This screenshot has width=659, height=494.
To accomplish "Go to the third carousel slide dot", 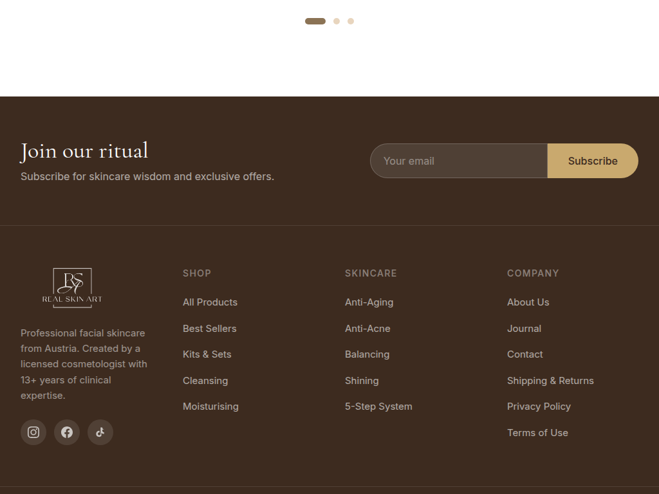I will 351,21.
